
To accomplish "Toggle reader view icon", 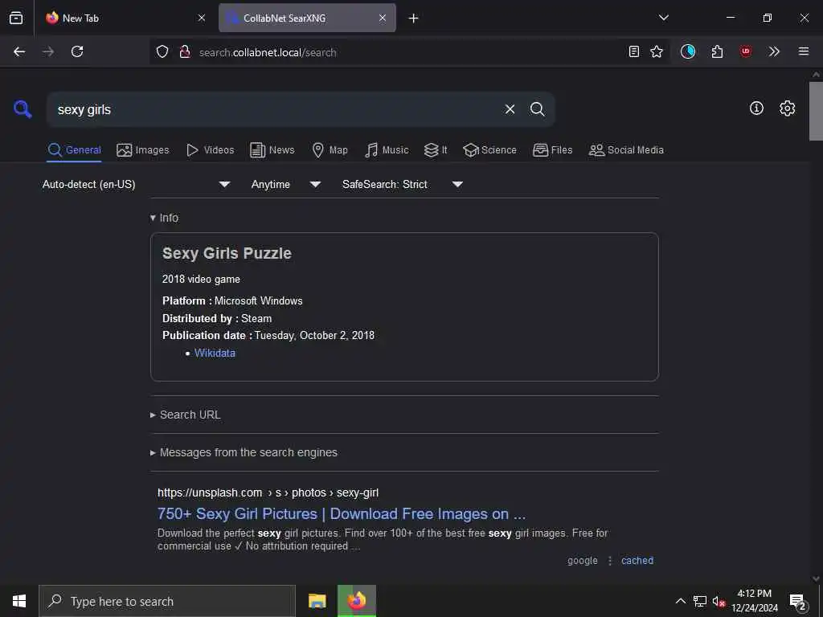I will pos(634,51).
